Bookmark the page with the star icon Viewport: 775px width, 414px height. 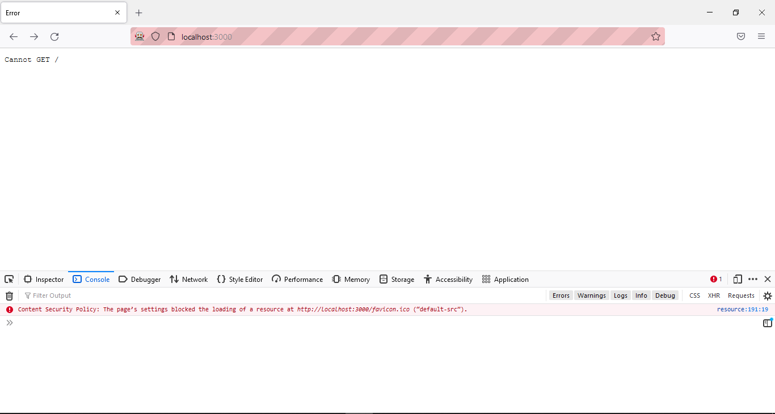tap(656, 36)
